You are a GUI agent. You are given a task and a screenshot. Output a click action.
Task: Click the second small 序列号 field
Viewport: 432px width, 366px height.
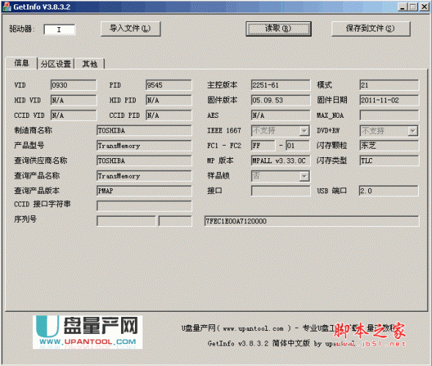175,221
